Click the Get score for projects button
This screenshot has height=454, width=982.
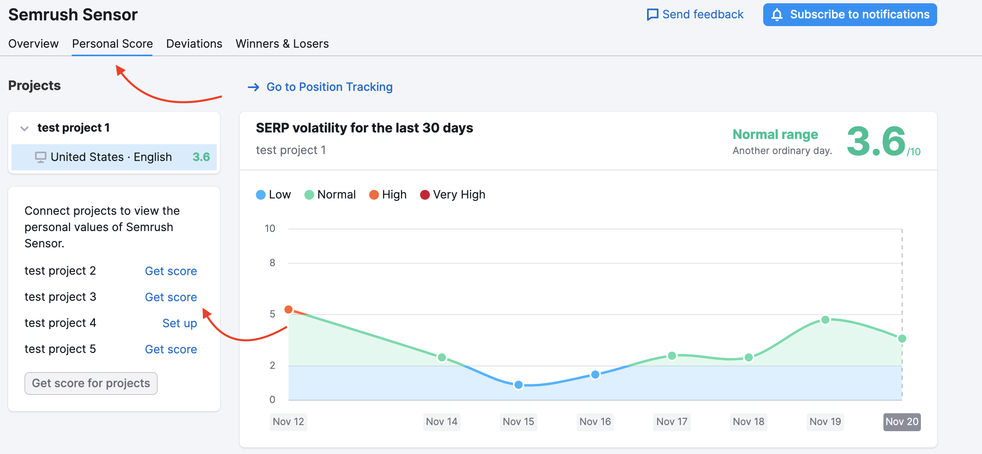[91, 382]
